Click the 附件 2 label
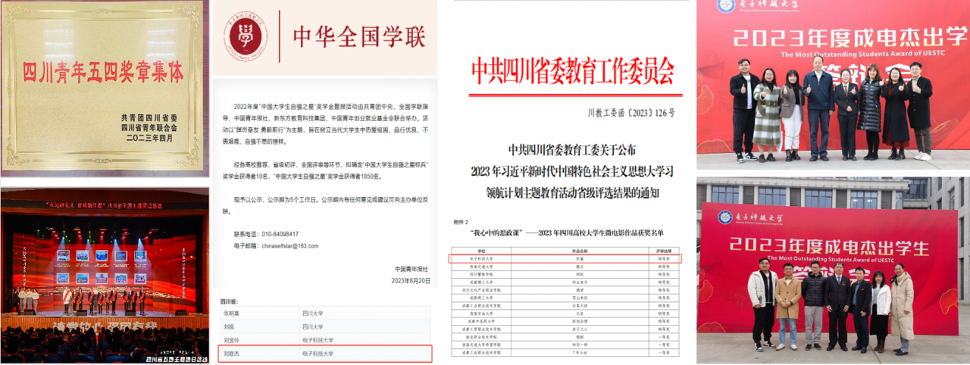 coord(459,222)
